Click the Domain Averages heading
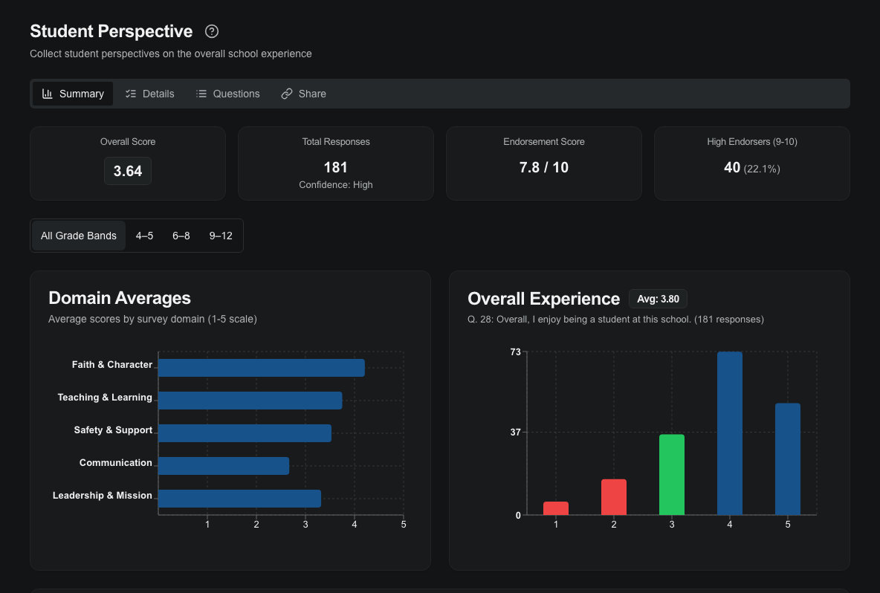The width and height of the screenshot is (880, 593). pos(120,298)
